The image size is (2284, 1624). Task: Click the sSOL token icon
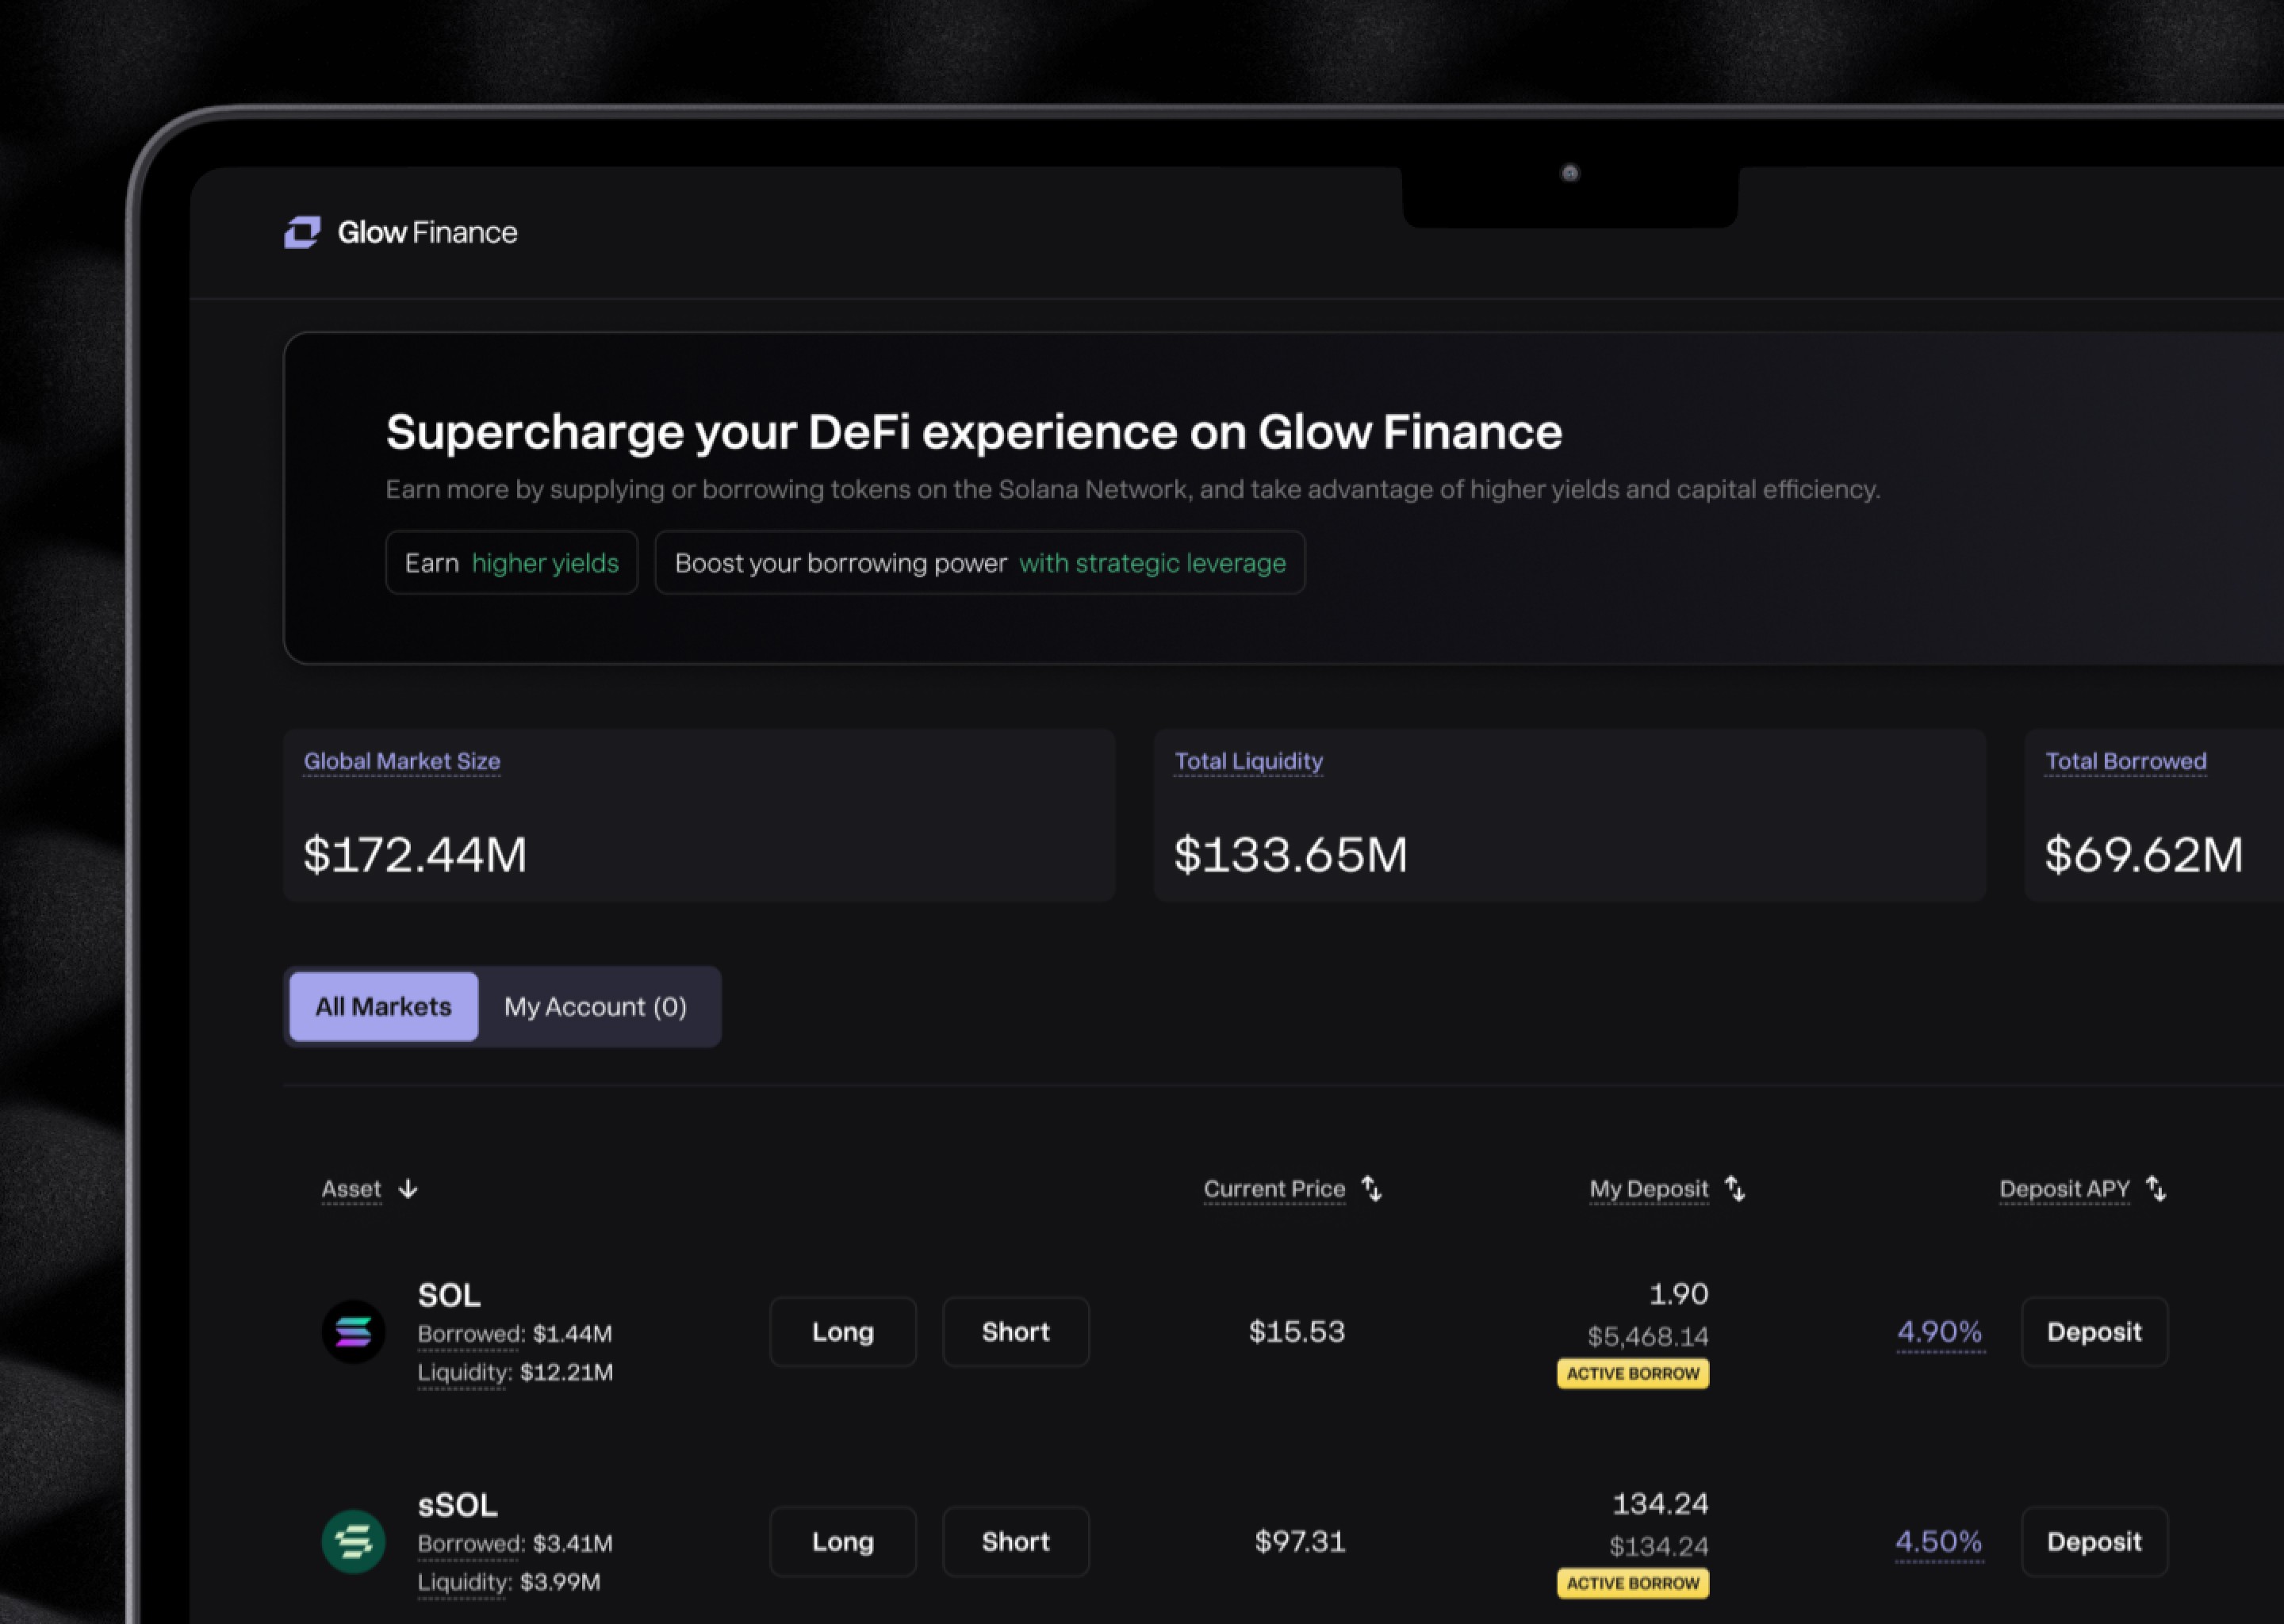point(353,1541)
